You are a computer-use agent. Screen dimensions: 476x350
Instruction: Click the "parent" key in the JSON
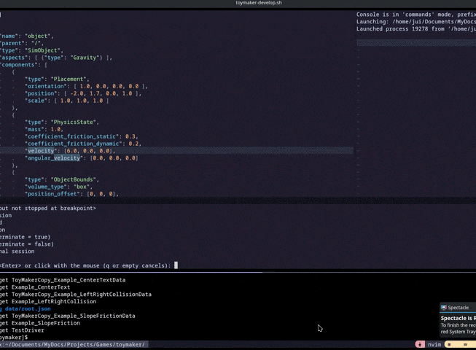point(12,43)
